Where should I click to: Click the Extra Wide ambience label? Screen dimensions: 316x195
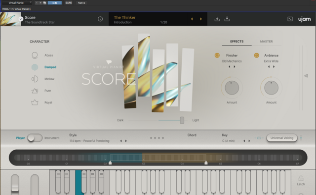[271, 61]
